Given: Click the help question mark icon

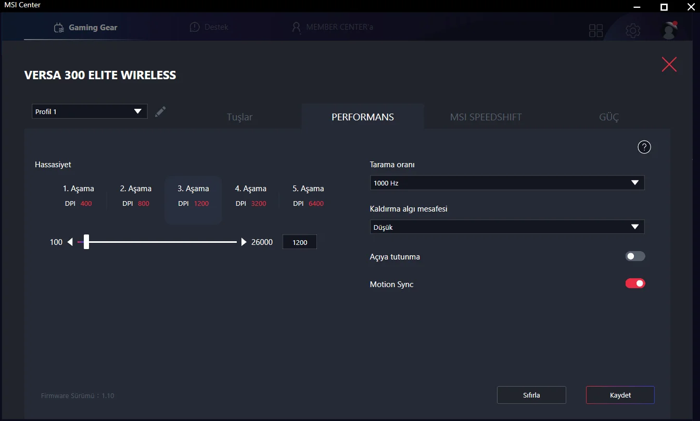Looking at the screenshot, I should click(x=644, y=147).
